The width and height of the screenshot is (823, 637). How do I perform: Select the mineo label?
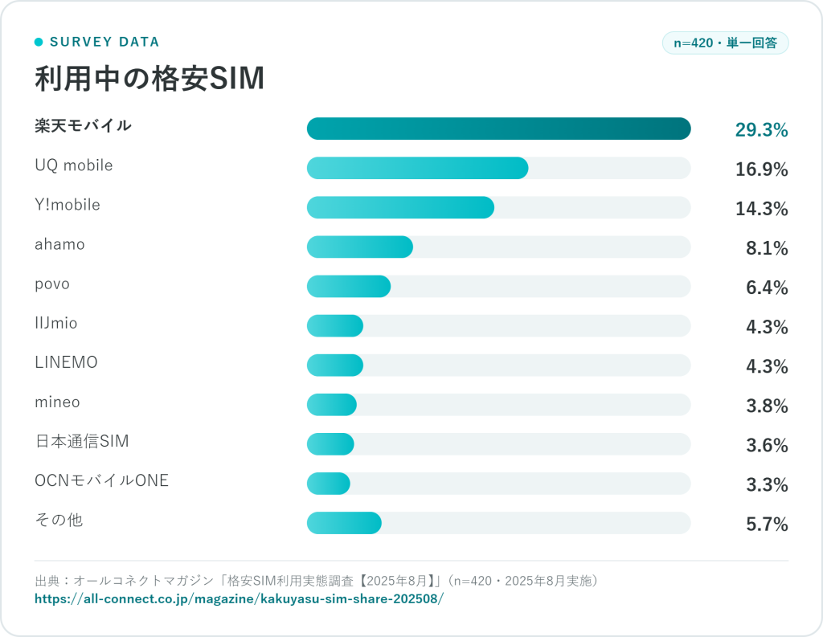(x=57, y=402)
